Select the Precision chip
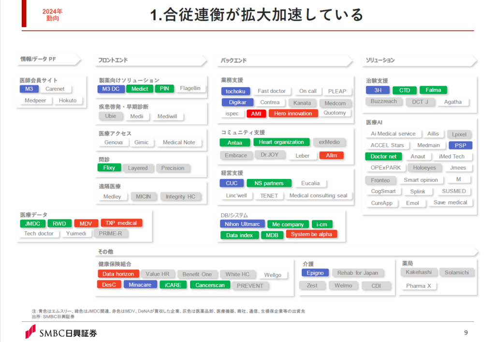This screenshot has width=495, height=342. click(173, 168)
